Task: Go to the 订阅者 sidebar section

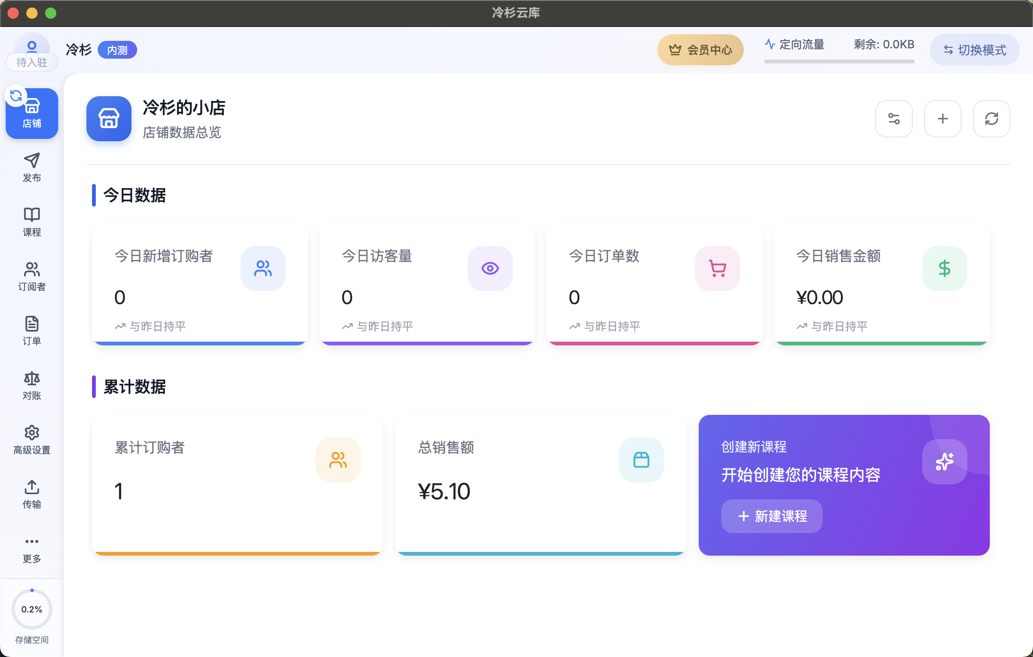Action: click(32, 276)
